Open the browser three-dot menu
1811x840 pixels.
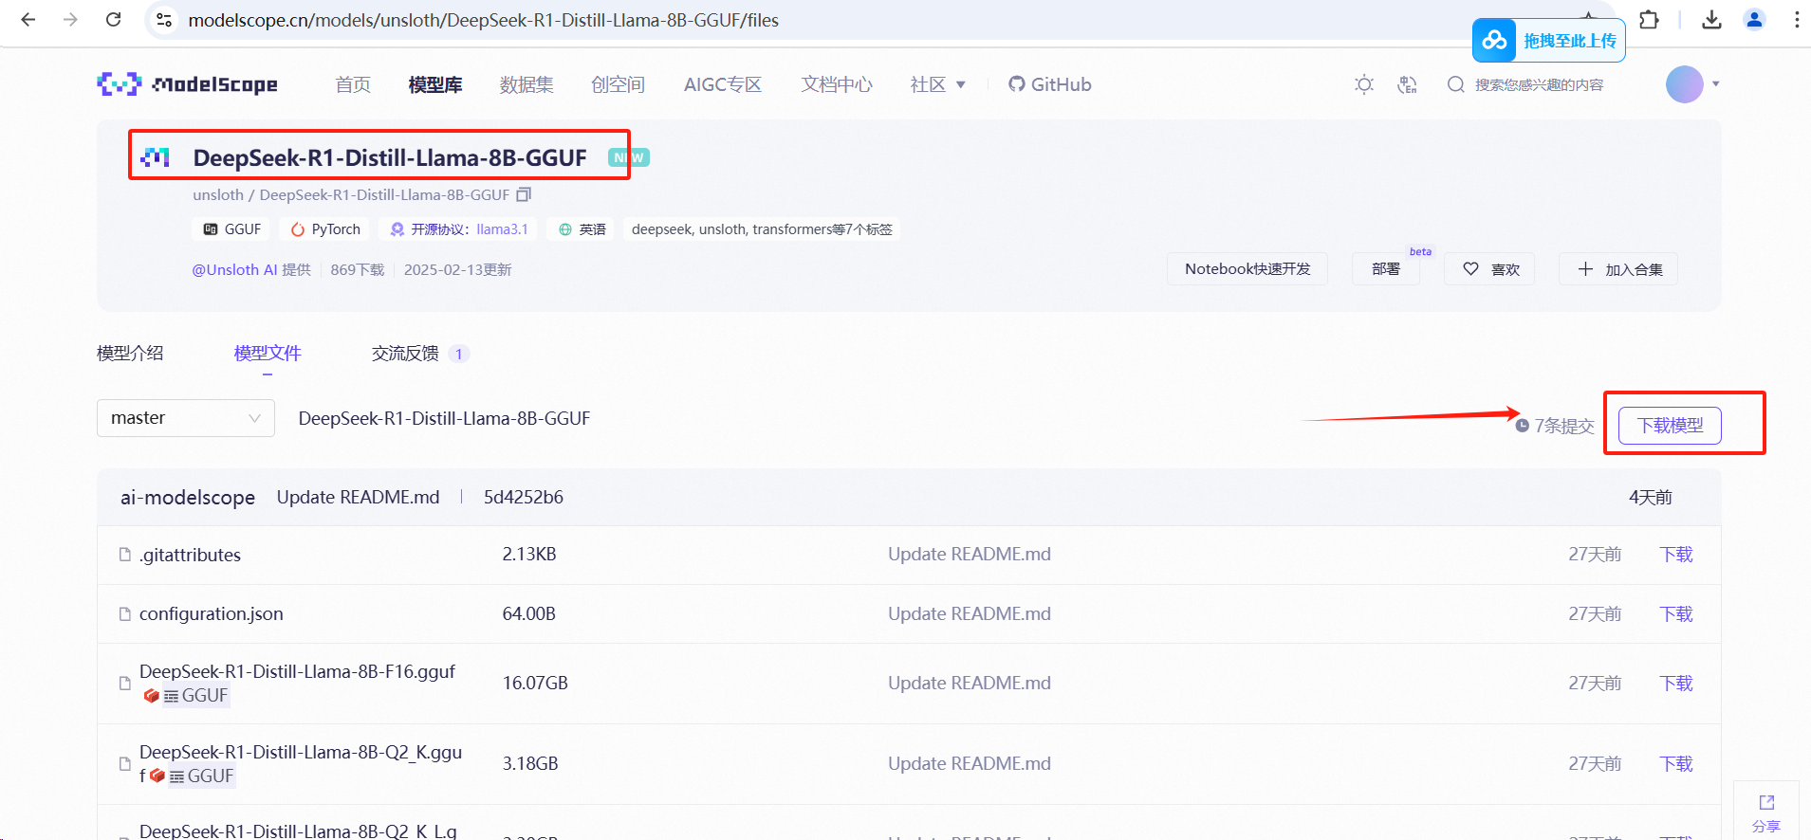[x=1797, y=19]
